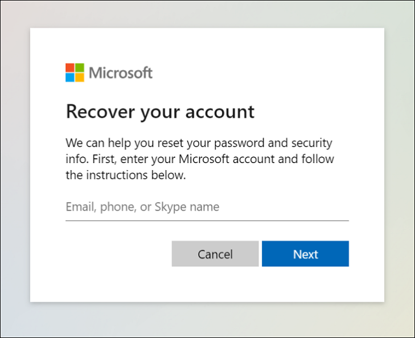Click the red square in Microsoft logo
415x338 pixels.
pyautogui.click(x=70, y=68)
